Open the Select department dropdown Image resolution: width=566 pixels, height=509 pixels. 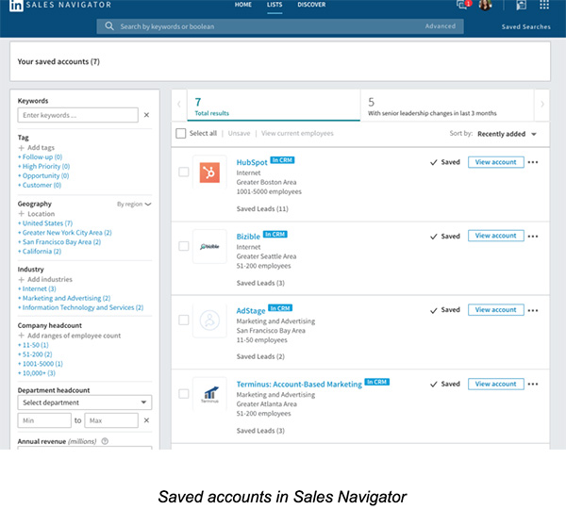(84, 402)
